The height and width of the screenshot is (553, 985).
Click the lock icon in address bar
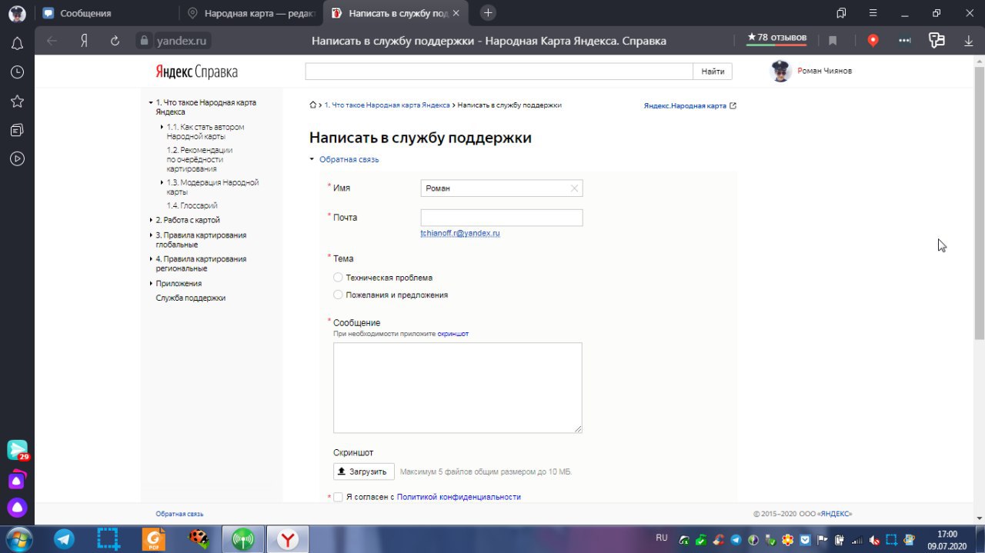click(x=142, y=41)
